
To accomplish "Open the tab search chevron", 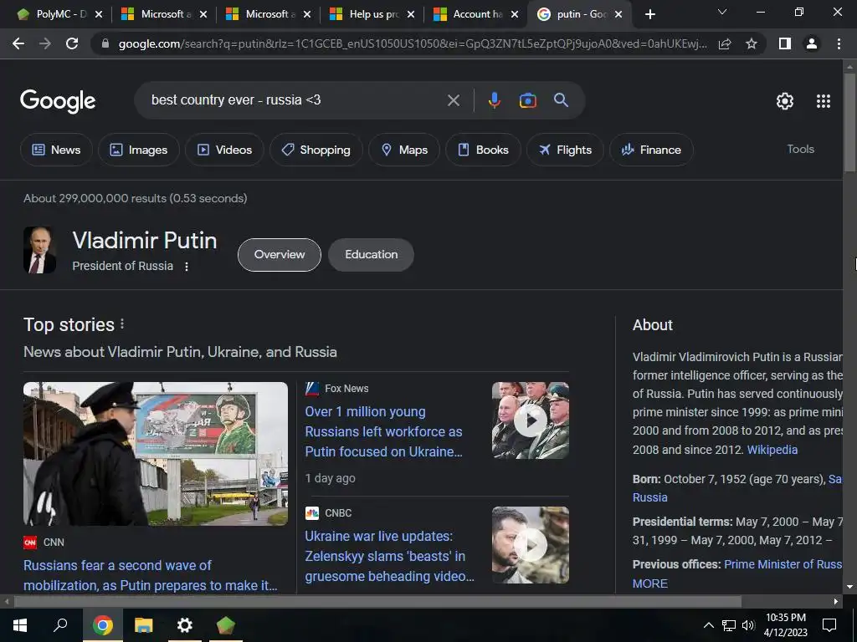I will coord(722,12).
